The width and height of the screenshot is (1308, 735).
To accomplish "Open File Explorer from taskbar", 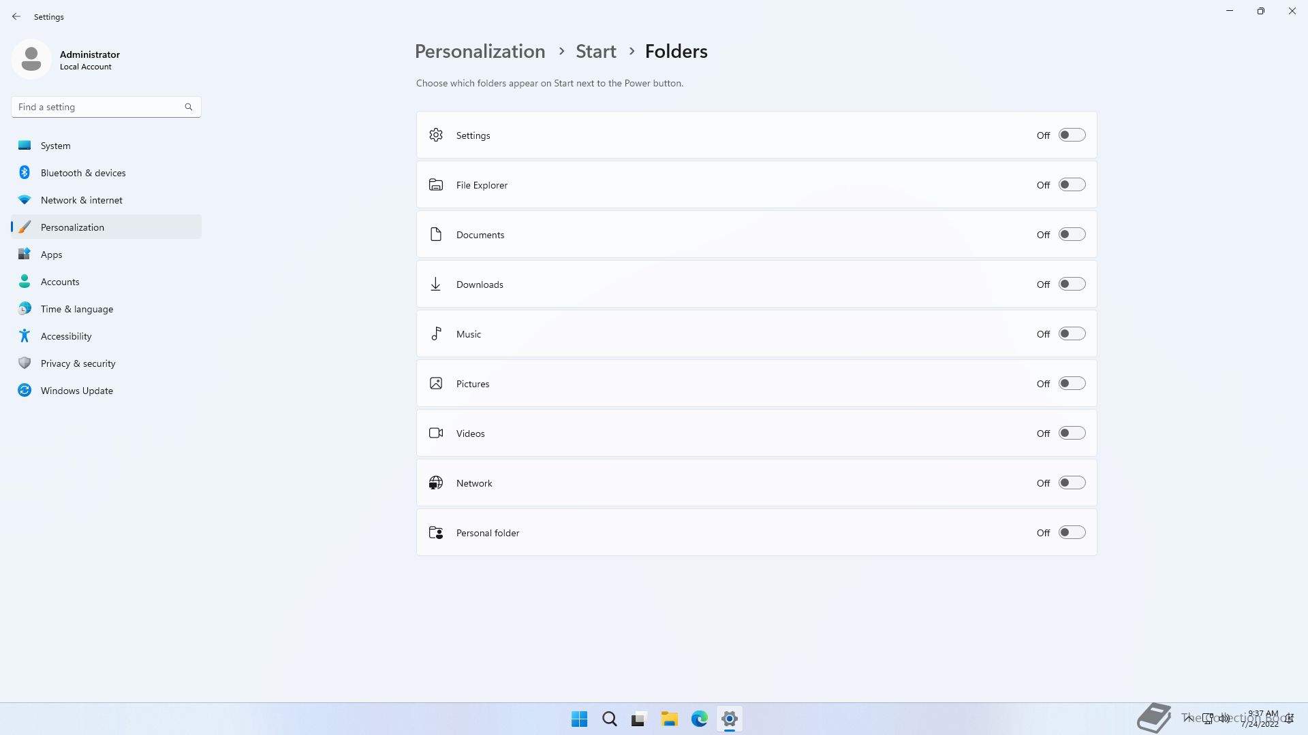I will pyautogui.click(x=669, y=719).
